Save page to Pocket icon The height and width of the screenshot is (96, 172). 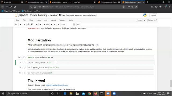[x=132, y=7]
